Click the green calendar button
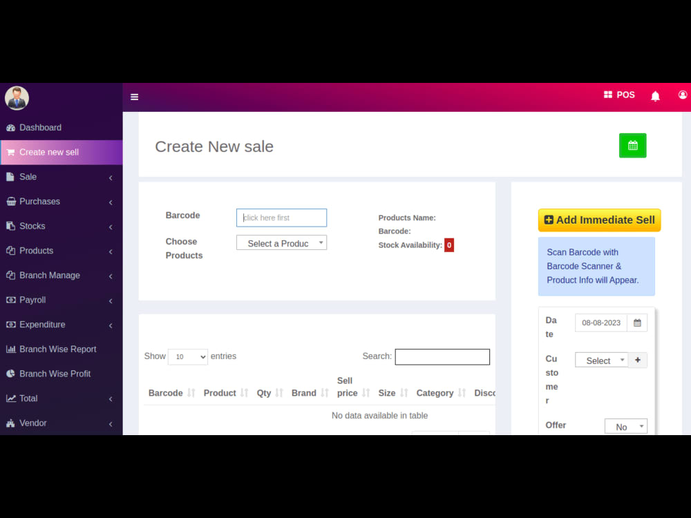 tap(632, 145)
